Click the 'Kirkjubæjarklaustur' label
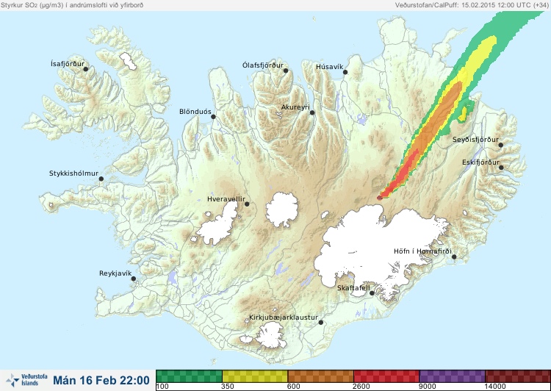 (284, 318)
